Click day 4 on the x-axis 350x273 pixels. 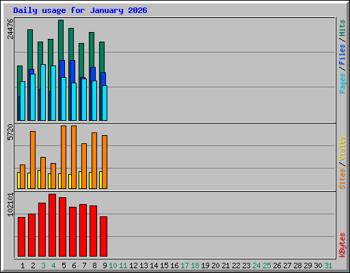53,265
